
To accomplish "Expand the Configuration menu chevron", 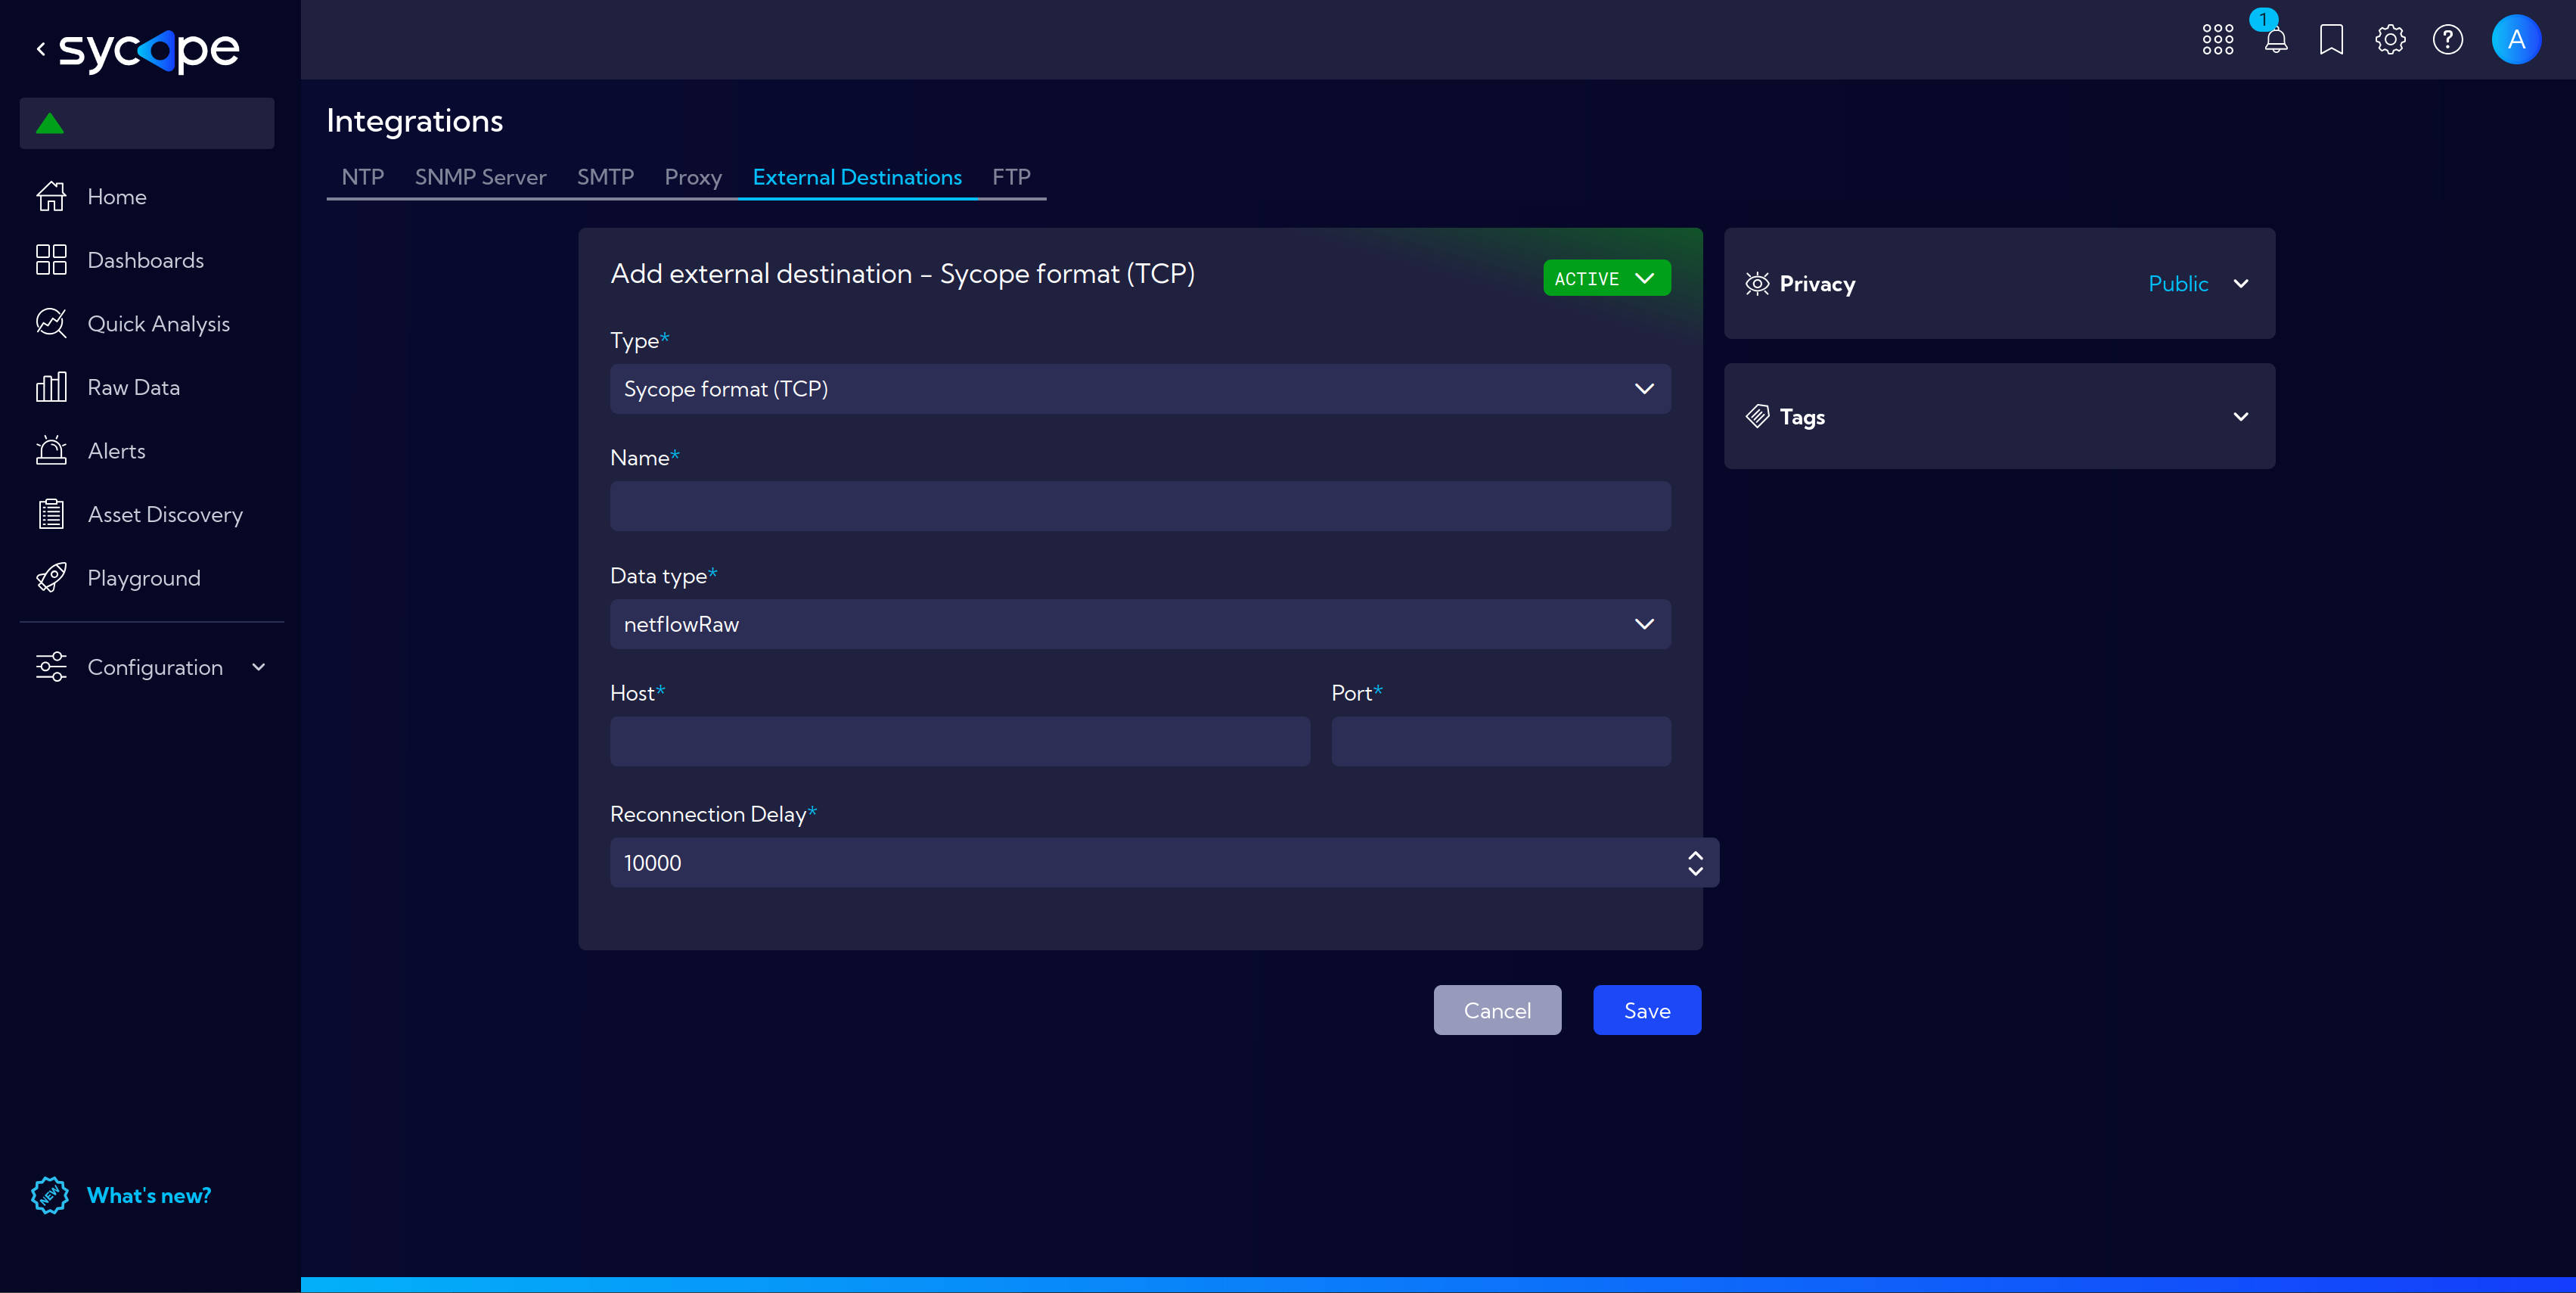I will coord(259,667).
